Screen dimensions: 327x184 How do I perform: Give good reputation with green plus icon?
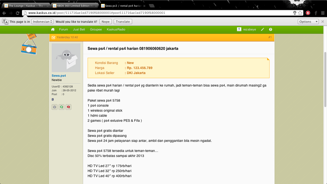[x=61, y=107]
